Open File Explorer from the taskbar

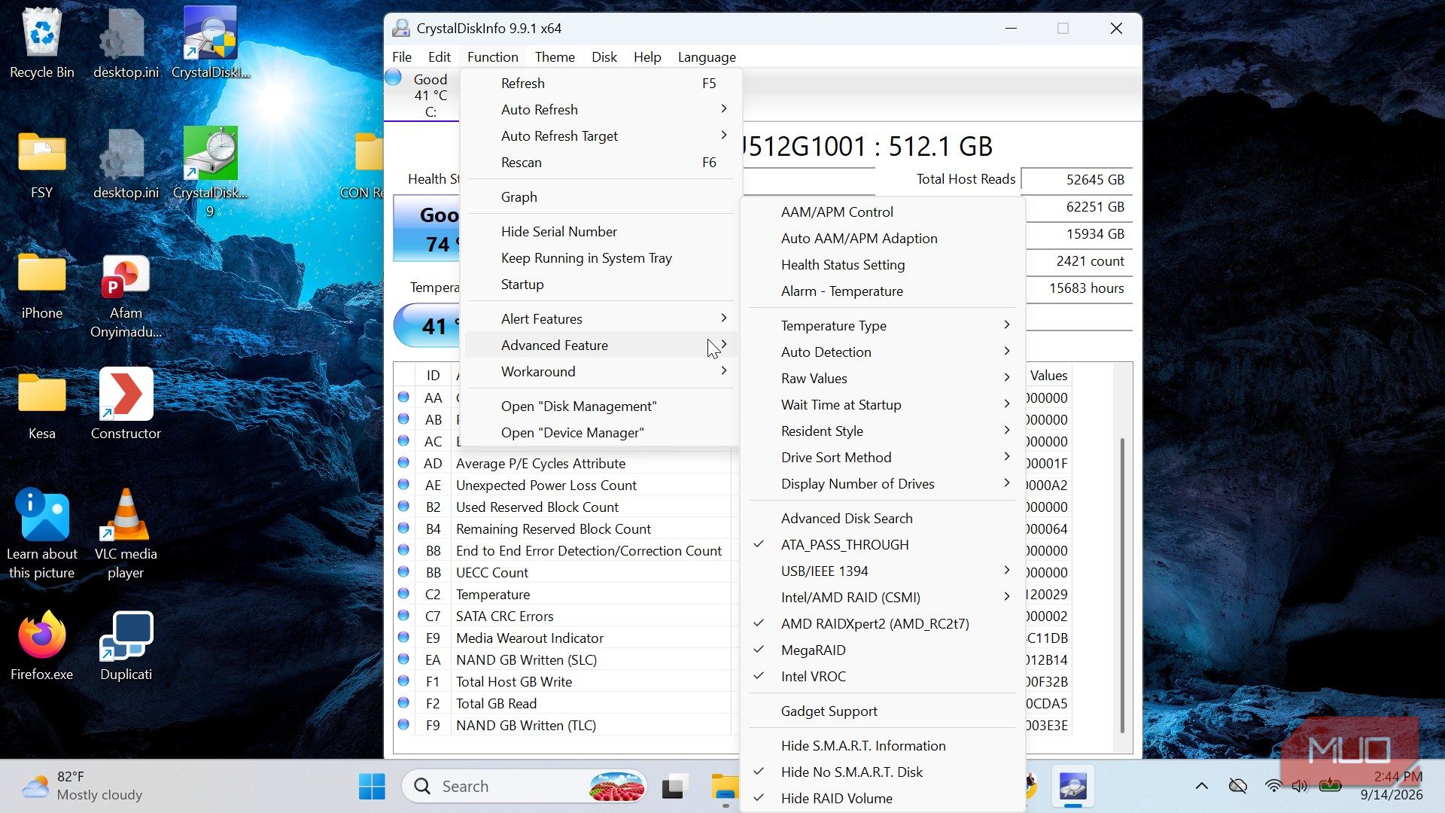[x=725, y=786]
